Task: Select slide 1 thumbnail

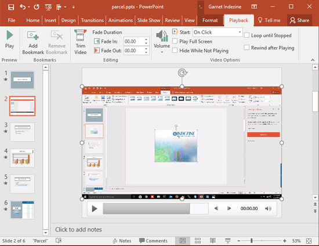Action: click(x=23, y=80)
